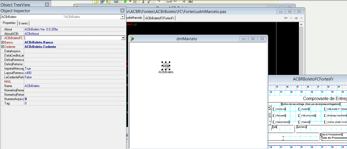
Task: Select the '[ ] Mudou-se' report label
Action: pos(279,109)
